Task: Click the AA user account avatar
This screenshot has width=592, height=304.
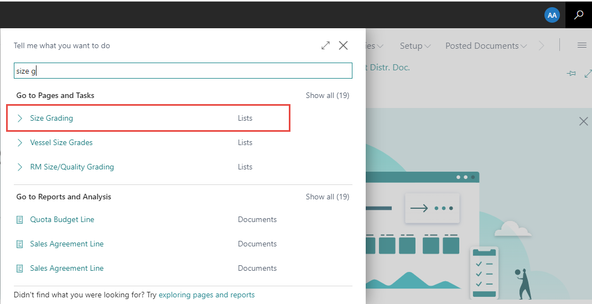Action: [552, 15]
